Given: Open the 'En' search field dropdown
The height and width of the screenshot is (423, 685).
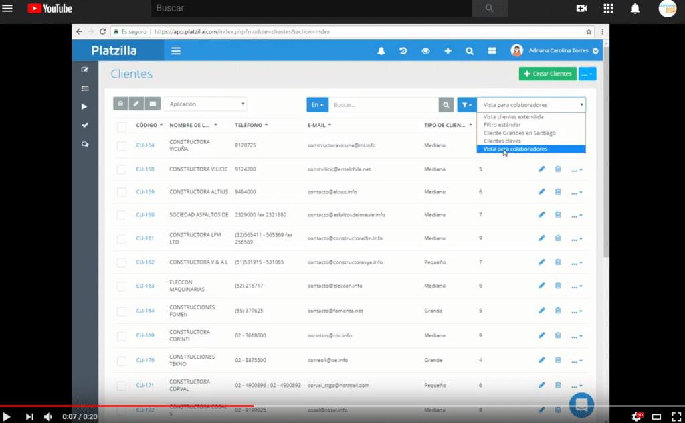Looking at the screenshot, I should (x=318, y=105).
